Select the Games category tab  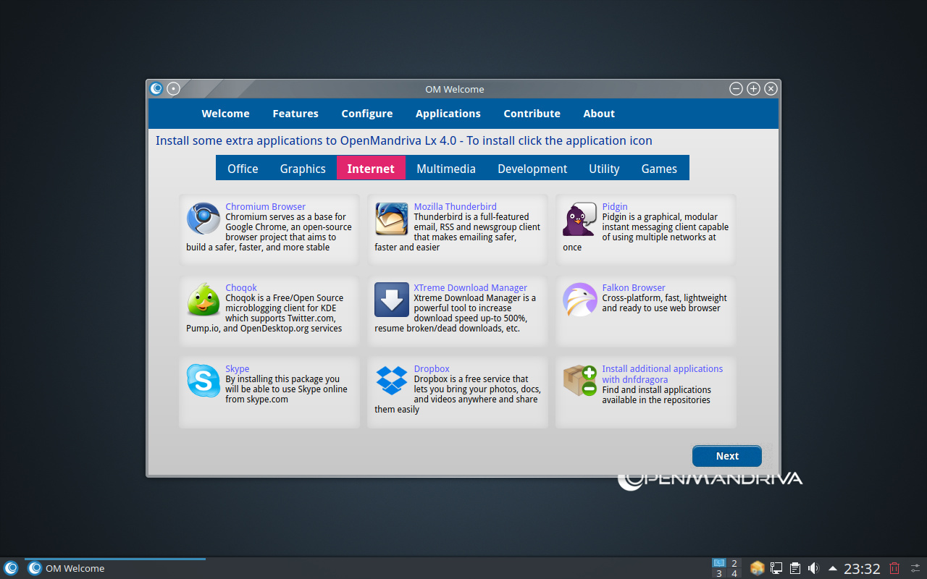(x=659, y=168)
